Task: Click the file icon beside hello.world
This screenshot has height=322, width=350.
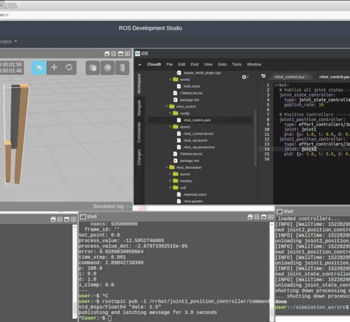Action: (179, 86)
